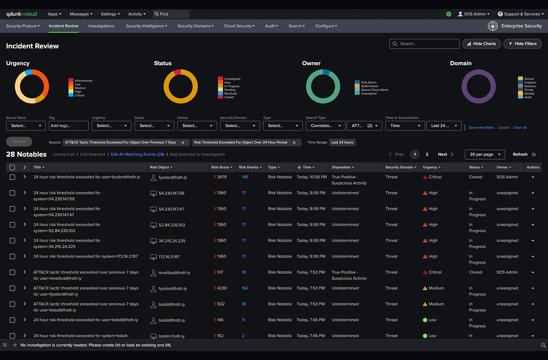Toggle the select-all checkbox in table header

(x=12, y=167)
